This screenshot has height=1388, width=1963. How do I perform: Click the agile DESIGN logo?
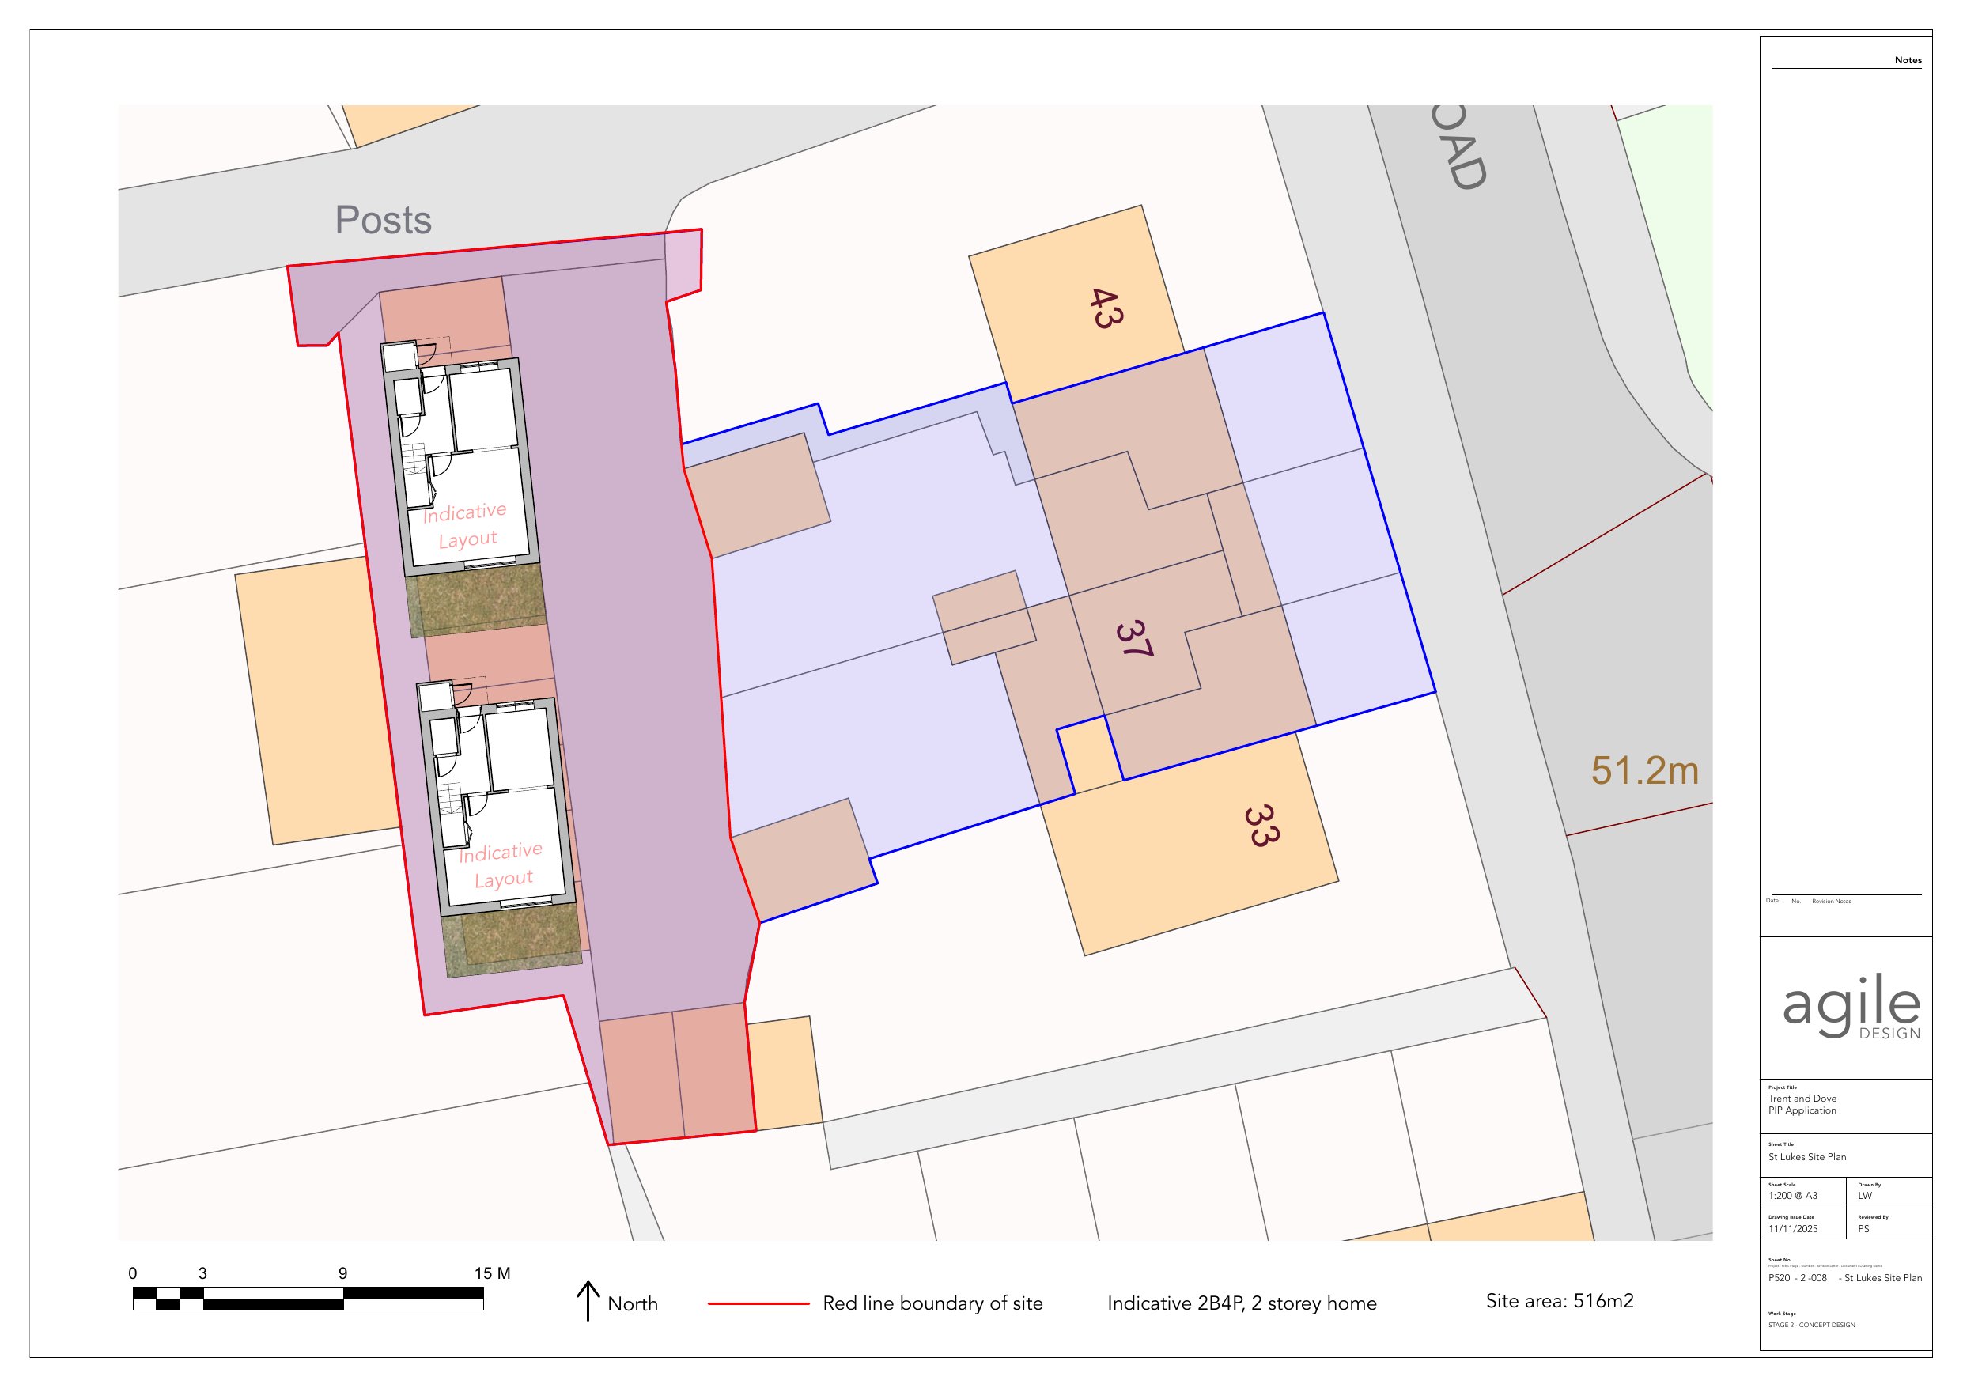(x=1851, y=1007)
